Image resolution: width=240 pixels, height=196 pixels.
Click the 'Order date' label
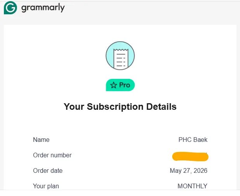[x=48, y=170]
